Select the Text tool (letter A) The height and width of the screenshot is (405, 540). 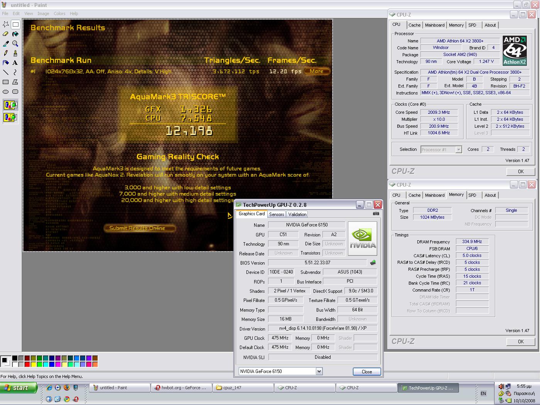click(x=15, y=62)
